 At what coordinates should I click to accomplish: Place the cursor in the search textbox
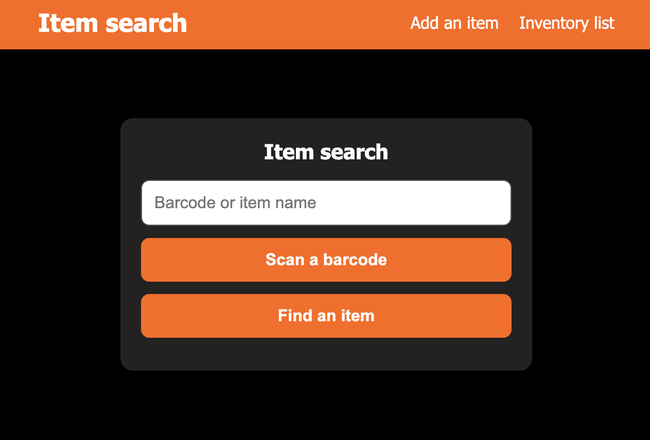(x=326, y=203)
